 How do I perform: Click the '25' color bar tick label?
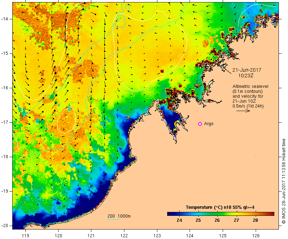pyautogui.click(x=198, y=220)
